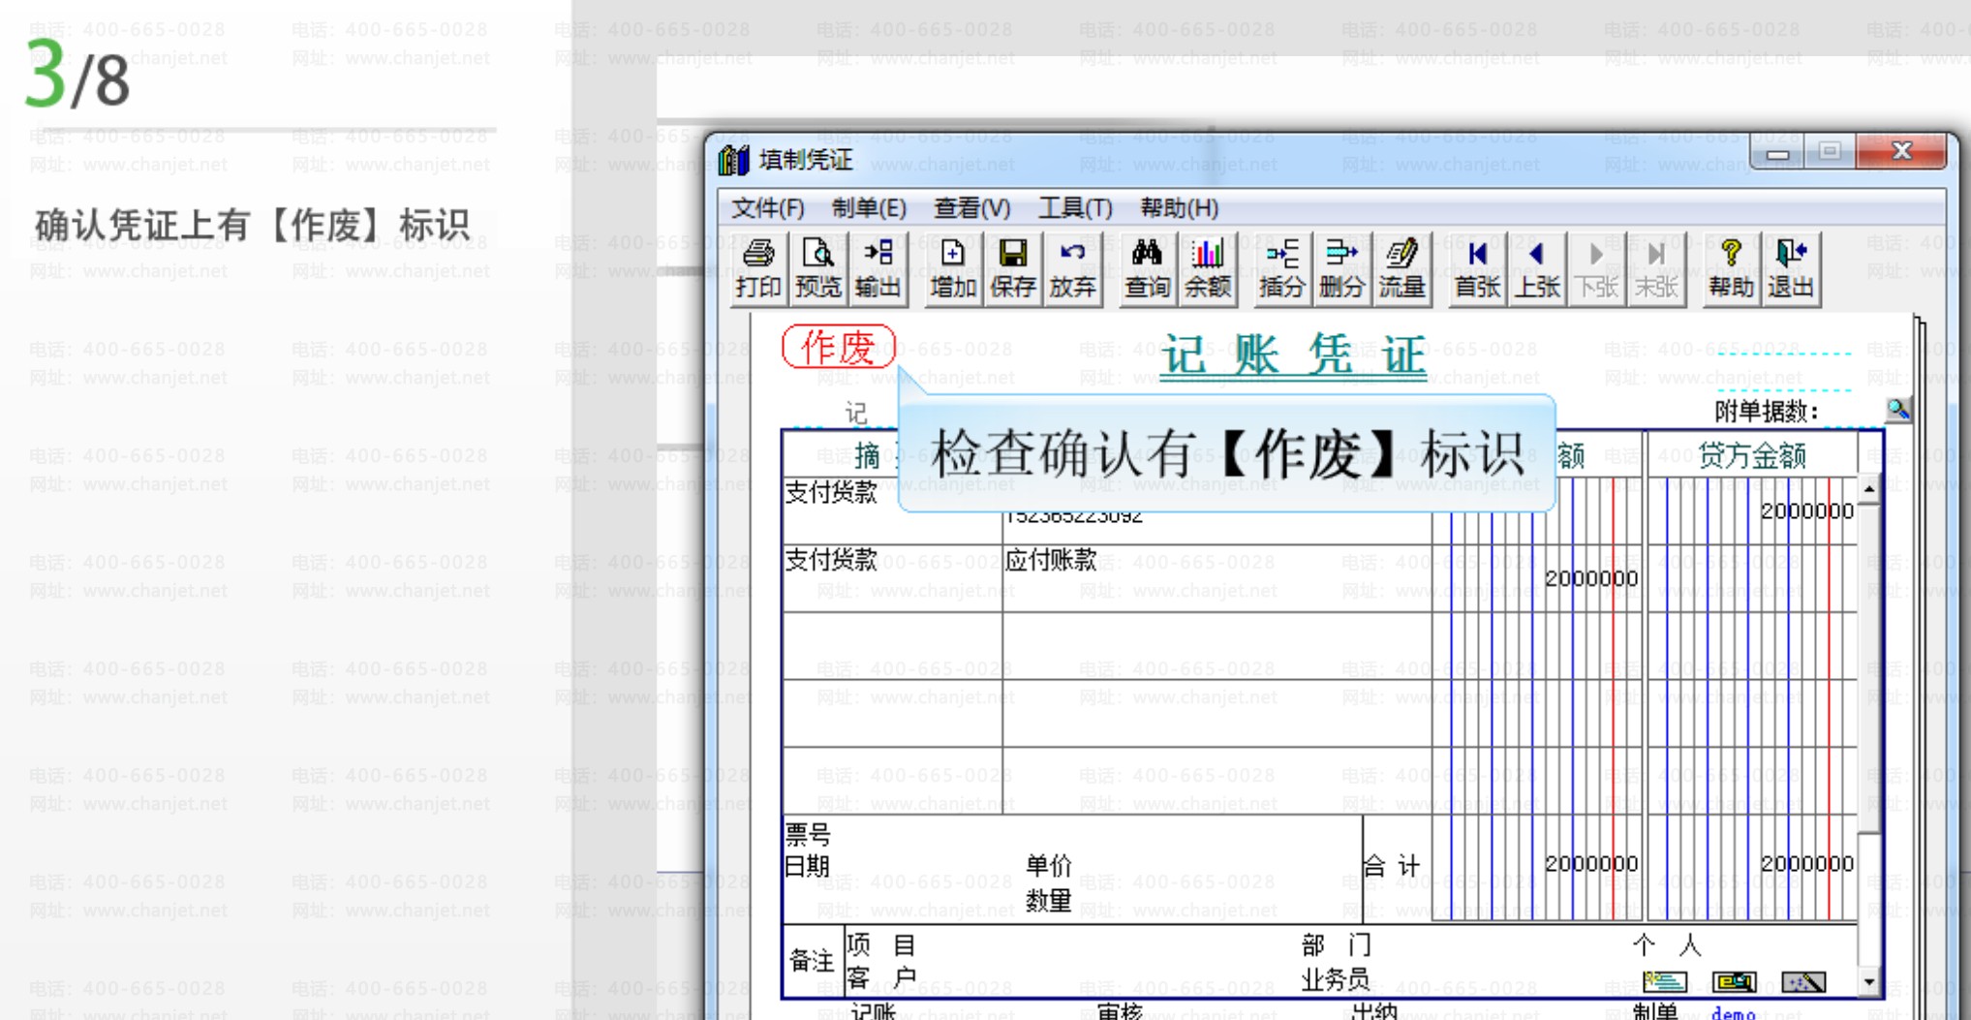Click the 附单据数 label

(x=1766, y=412)
